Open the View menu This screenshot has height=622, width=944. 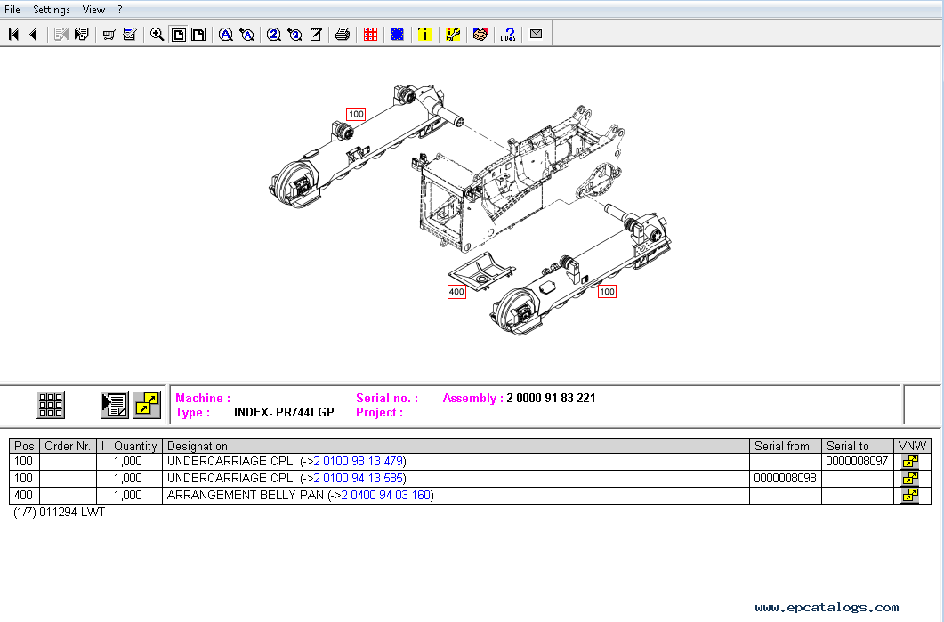click(x=93, y=10)
